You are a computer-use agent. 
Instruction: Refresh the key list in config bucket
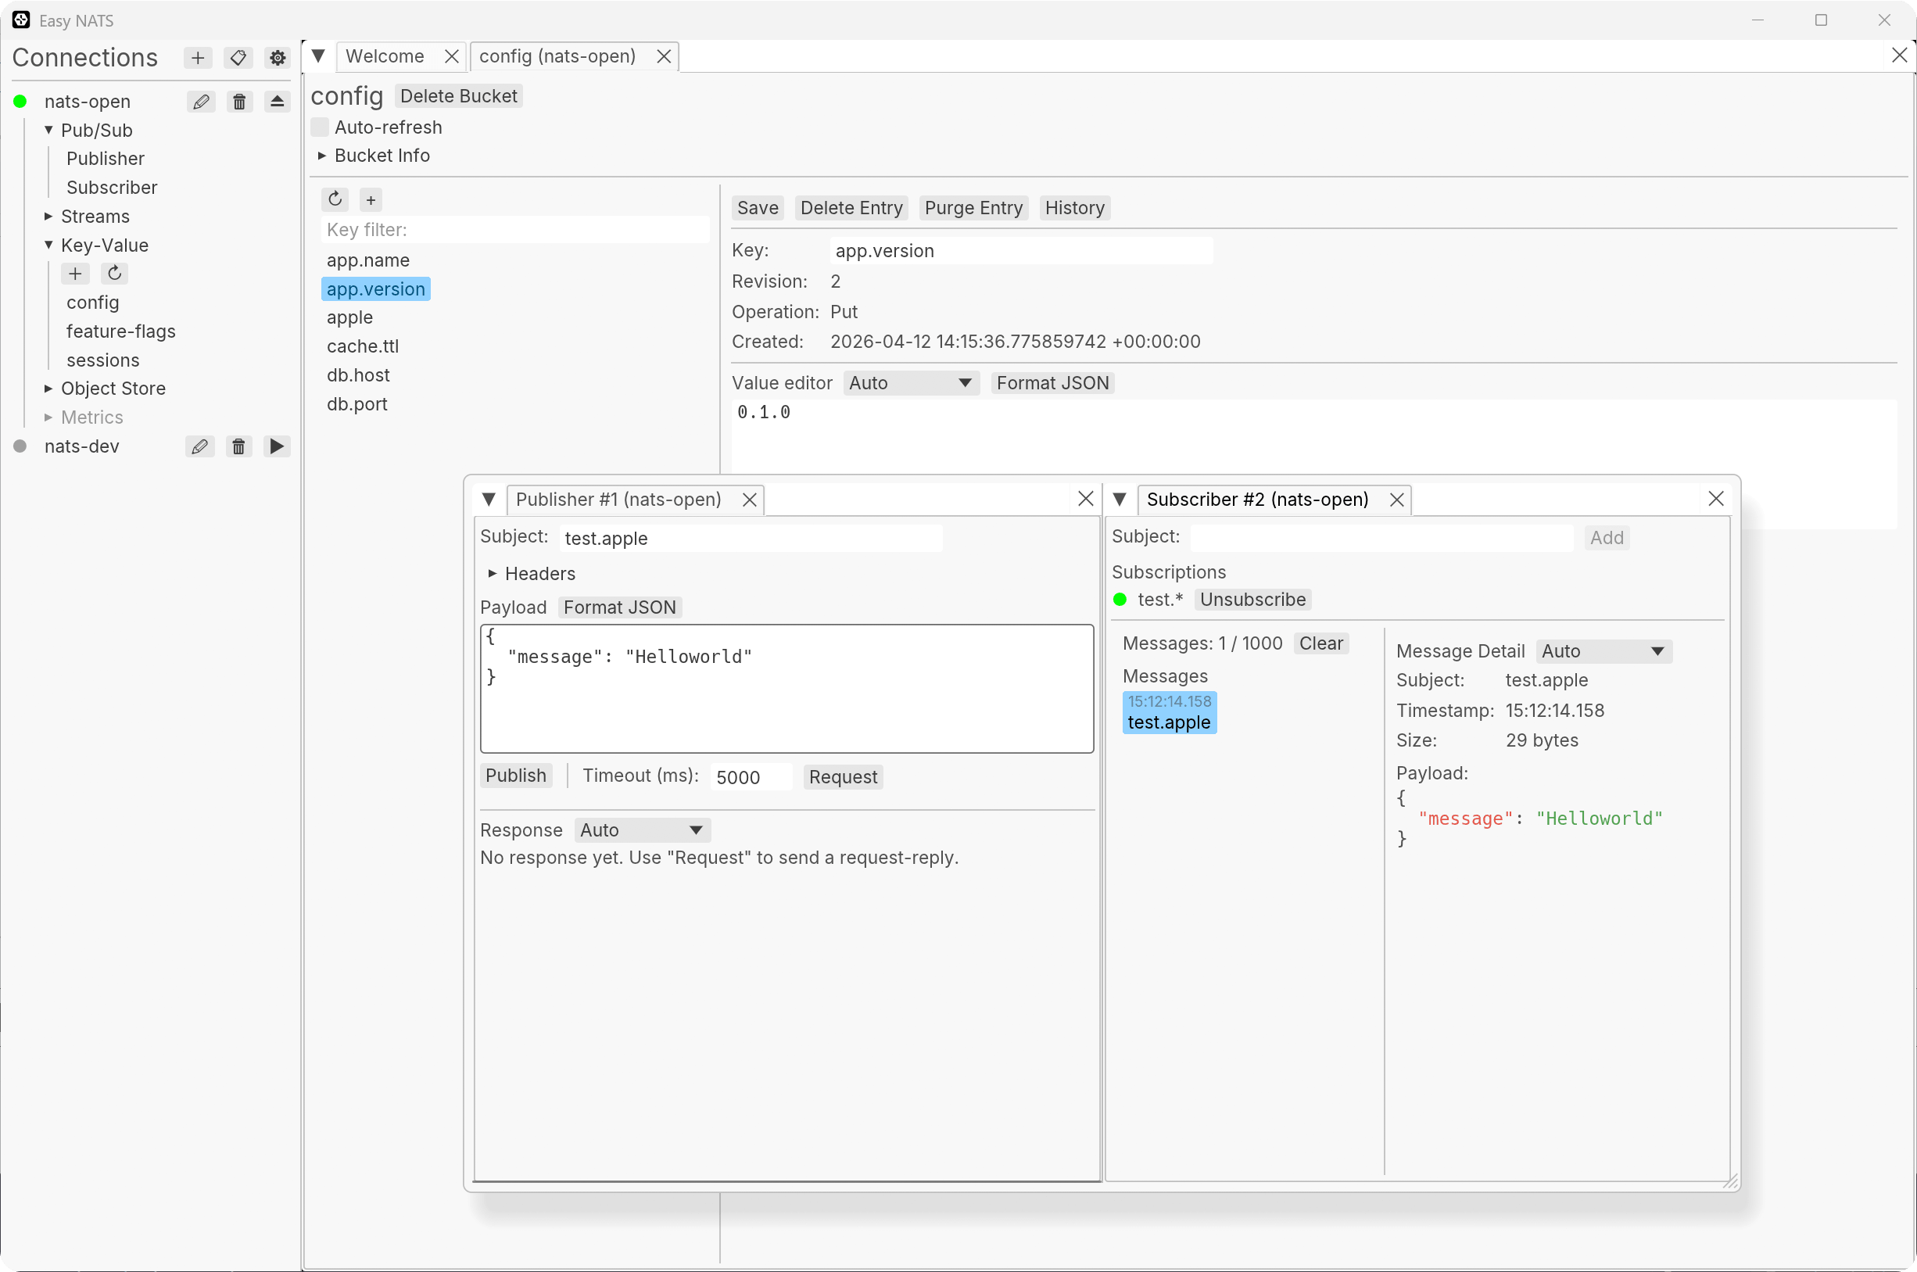(x=335, y=199)
